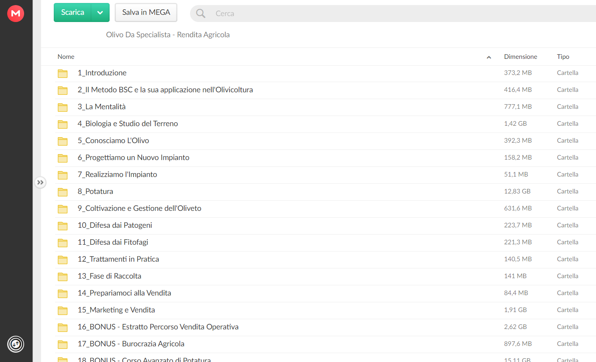Click 3_La Mentalità folder name

pos(102,107)
